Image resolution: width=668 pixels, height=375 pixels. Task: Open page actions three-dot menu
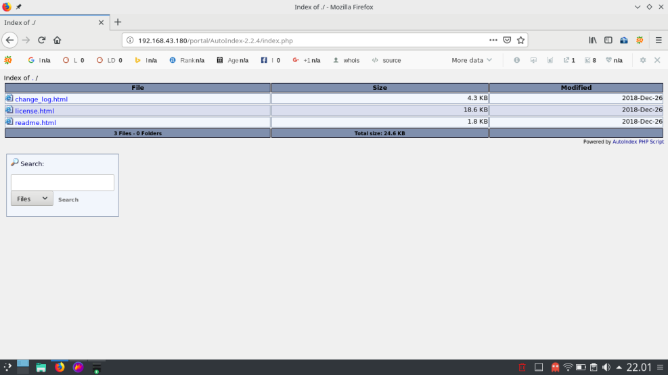click(x=493, y=40)
